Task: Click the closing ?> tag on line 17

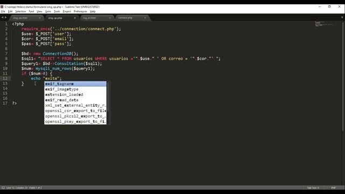Action: (x=15, y=103)
